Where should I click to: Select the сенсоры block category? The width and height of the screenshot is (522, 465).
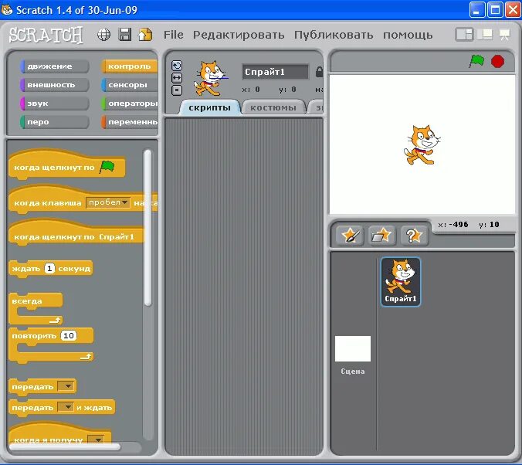coord(129,85)
